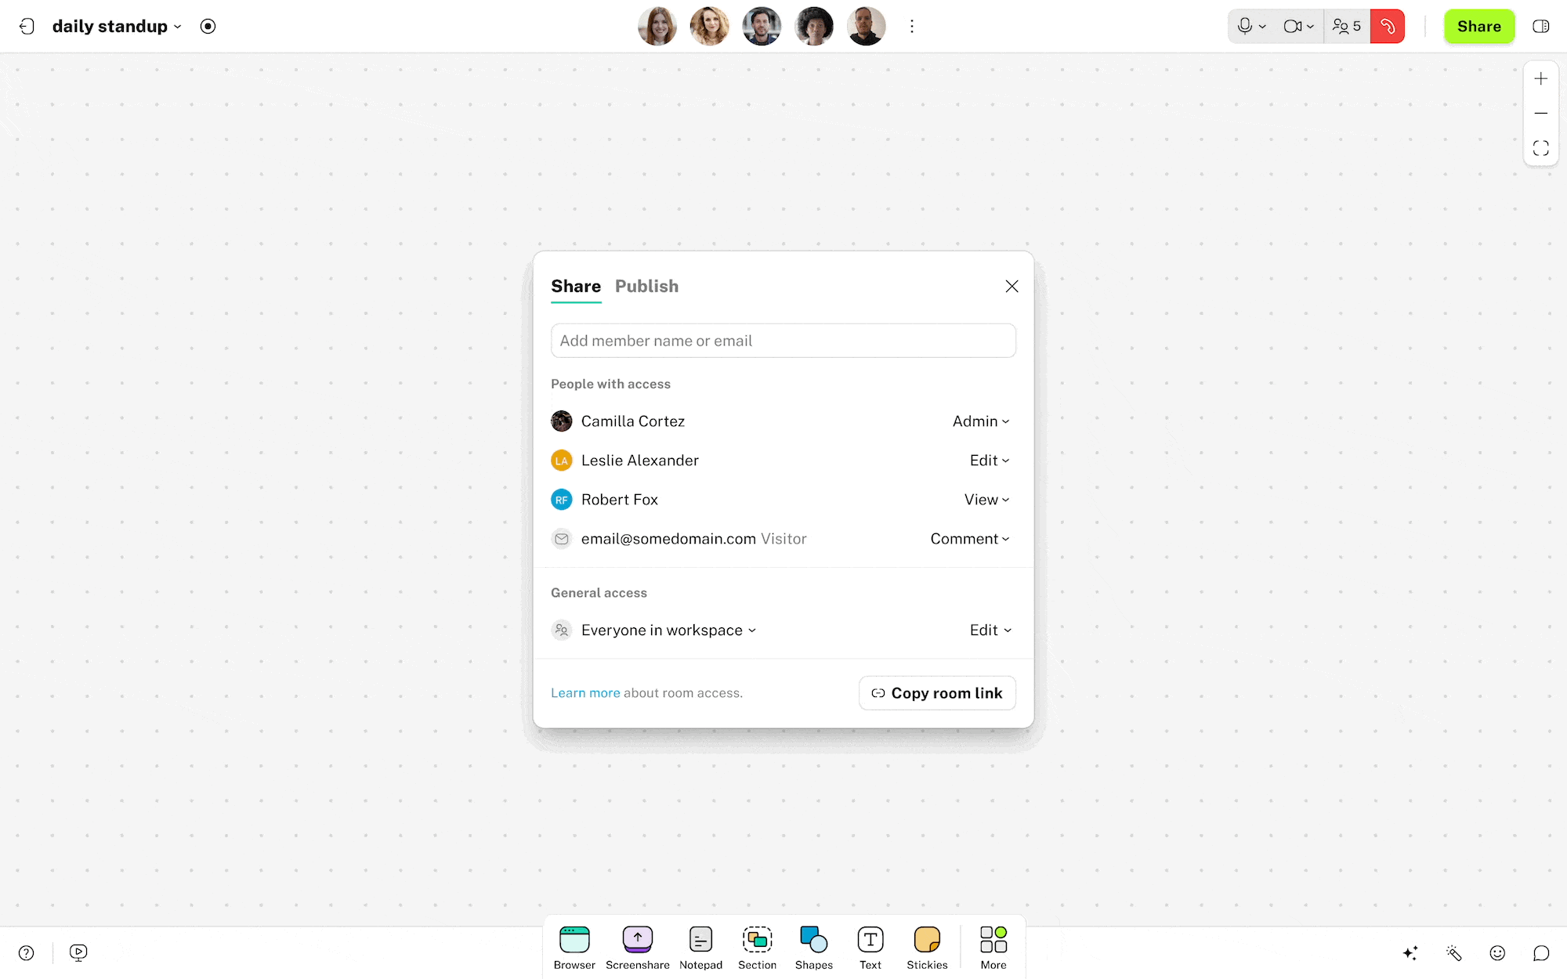This screenshot has width=1567, height=979.
Task: Click the Copy room link button
Action: pos(937,693)
